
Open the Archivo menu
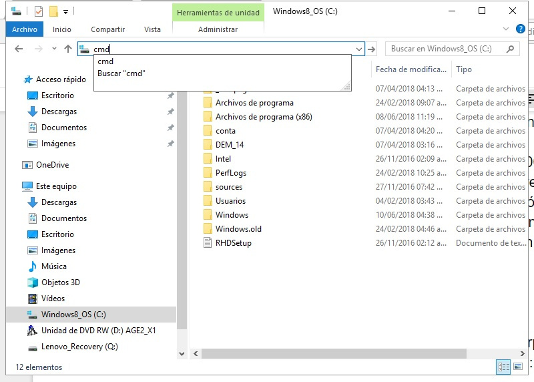[25, 29]
